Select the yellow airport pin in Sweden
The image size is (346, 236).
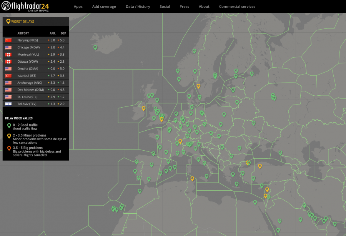point(198,86)
